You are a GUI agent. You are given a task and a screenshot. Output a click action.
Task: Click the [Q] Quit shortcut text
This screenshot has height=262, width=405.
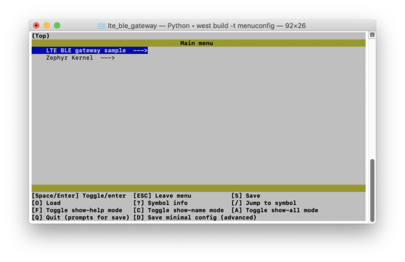pos(80,218)
